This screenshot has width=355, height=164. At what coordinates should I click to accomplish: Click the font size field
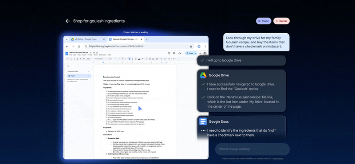coord(122,59)
